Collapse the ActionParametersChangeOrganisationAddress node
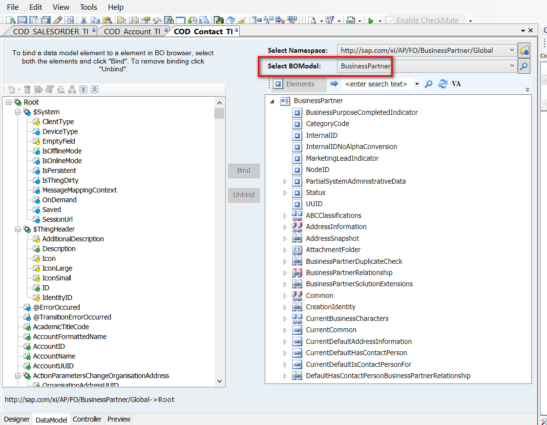Screen dimensions: 547x425 [x=18, y=376]
